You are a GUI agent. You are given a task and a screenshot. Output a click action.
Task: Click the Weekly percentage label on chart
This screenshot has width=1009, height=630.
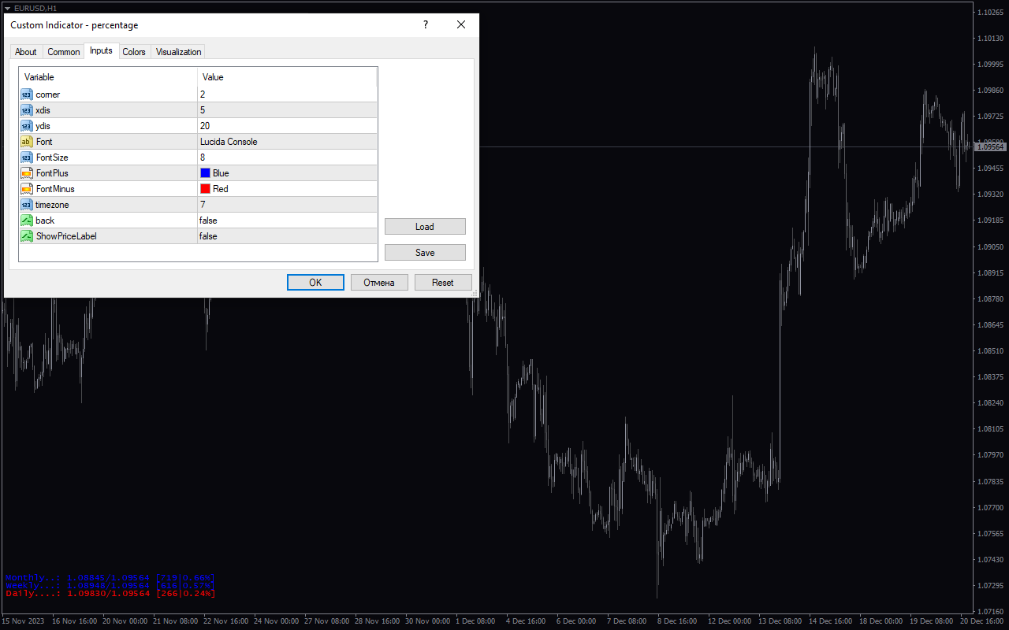tap(110, 586)
